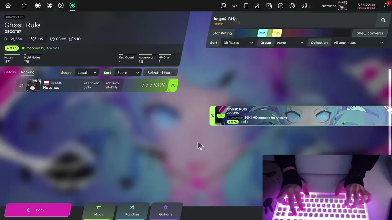Open the beatmap listing icon
The width and height of the screenshot is (392, 220).
point(269,5)
